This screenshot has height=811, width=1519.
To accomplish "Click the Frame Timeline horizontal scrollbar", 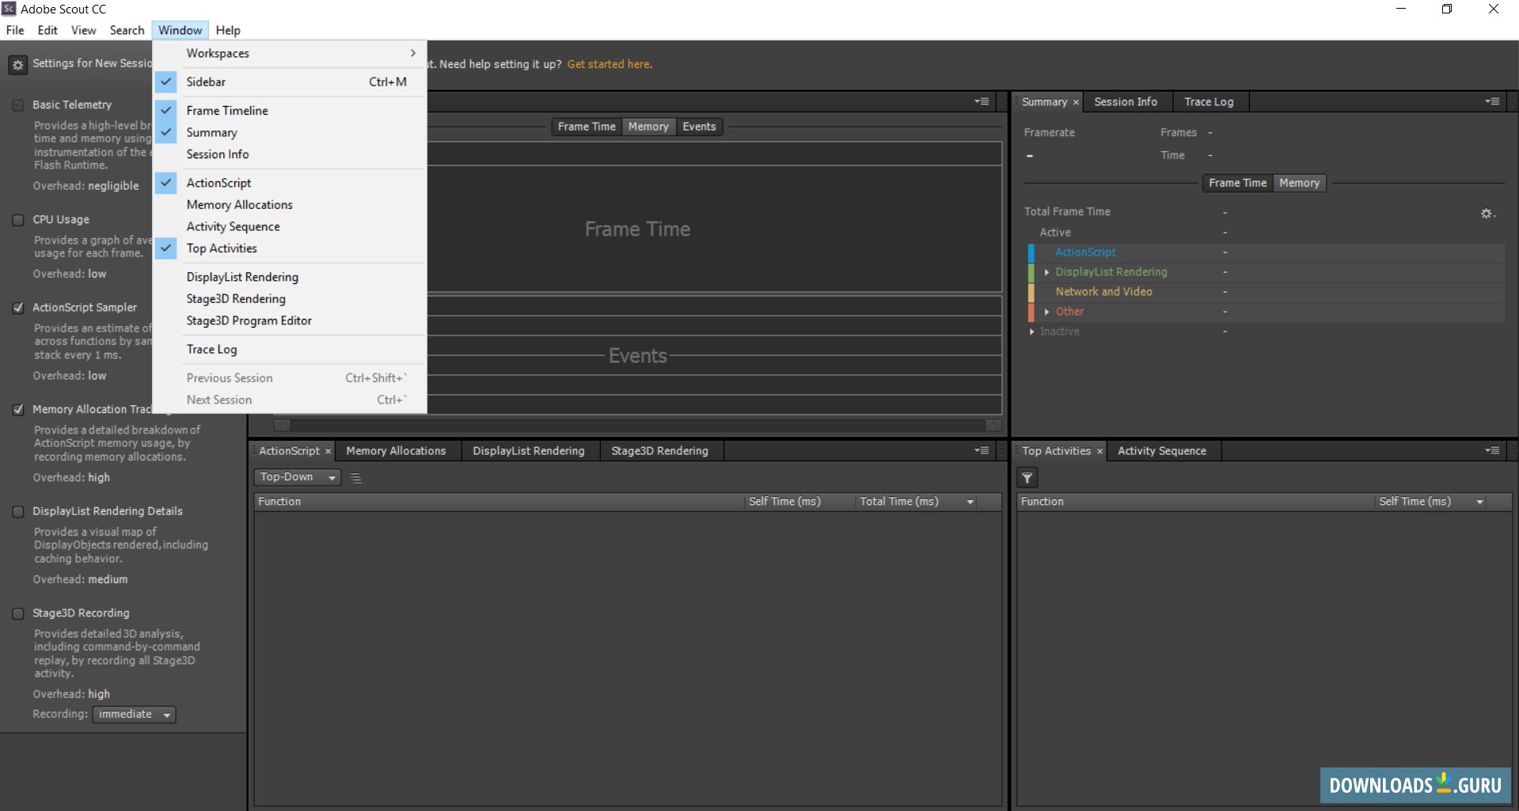I will 637,426.
